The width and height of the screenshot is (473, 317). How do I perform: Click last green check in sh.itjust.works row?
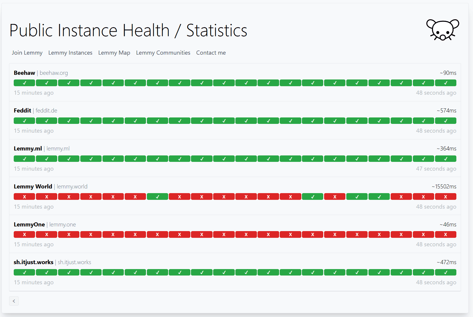[x=446, y=273]
